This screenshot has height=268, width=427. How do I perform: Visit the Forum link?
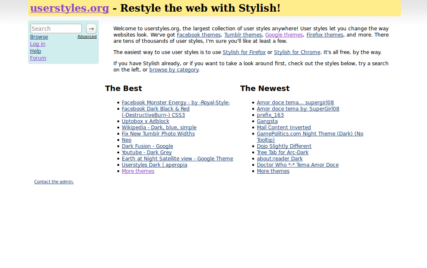38,58
